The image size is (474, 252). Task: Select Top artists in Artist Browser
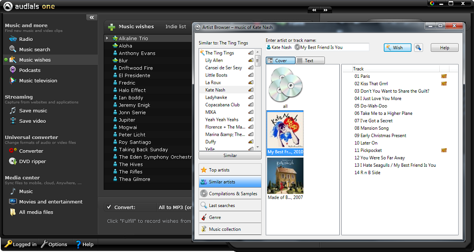click(230, 170)
